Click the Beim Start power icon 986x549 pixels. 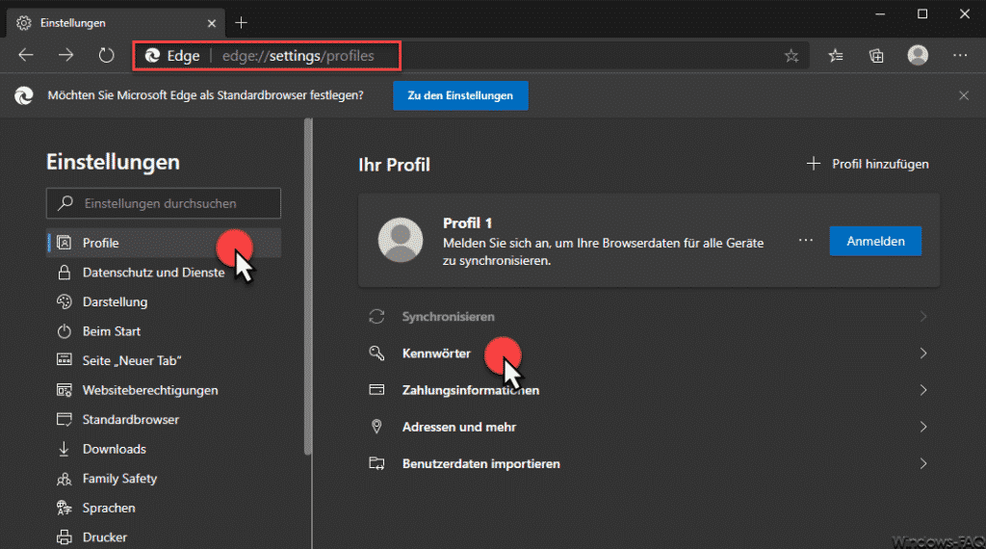pyautogui.click(x=65, y=331)
